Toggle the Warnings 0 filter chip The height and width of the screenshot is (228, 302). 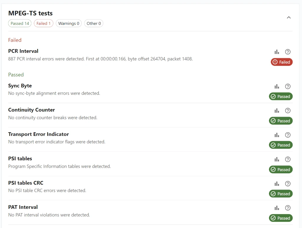tap(69, 23)
